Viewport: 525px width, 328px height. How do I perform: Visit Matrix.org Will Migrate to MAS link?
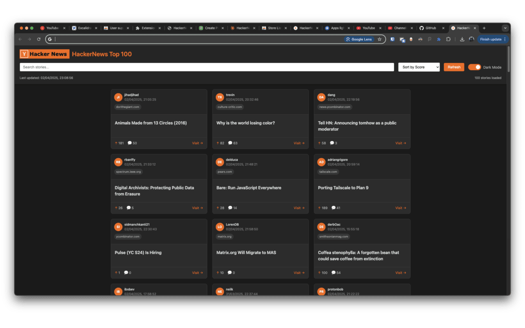tap(299, 273)
